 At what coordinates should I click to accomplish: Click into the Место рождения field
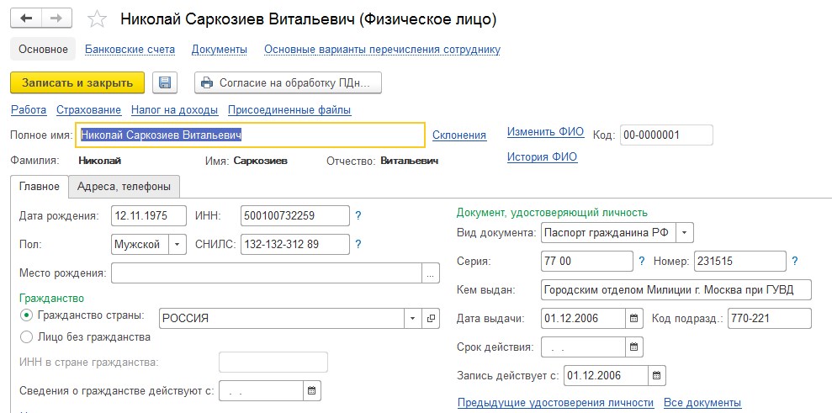[267, 273]
